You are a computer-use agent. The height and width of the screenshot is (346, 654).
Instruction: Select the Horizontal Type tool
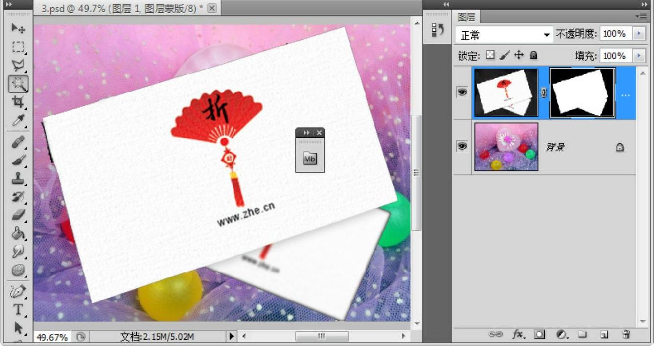point(18,309)
